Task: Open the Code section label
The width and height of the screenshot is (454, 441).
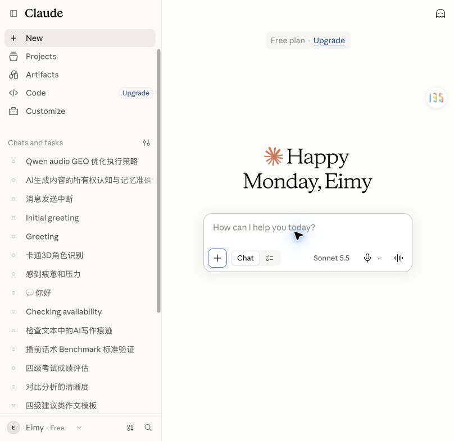Action: click(x=35, y=93)
